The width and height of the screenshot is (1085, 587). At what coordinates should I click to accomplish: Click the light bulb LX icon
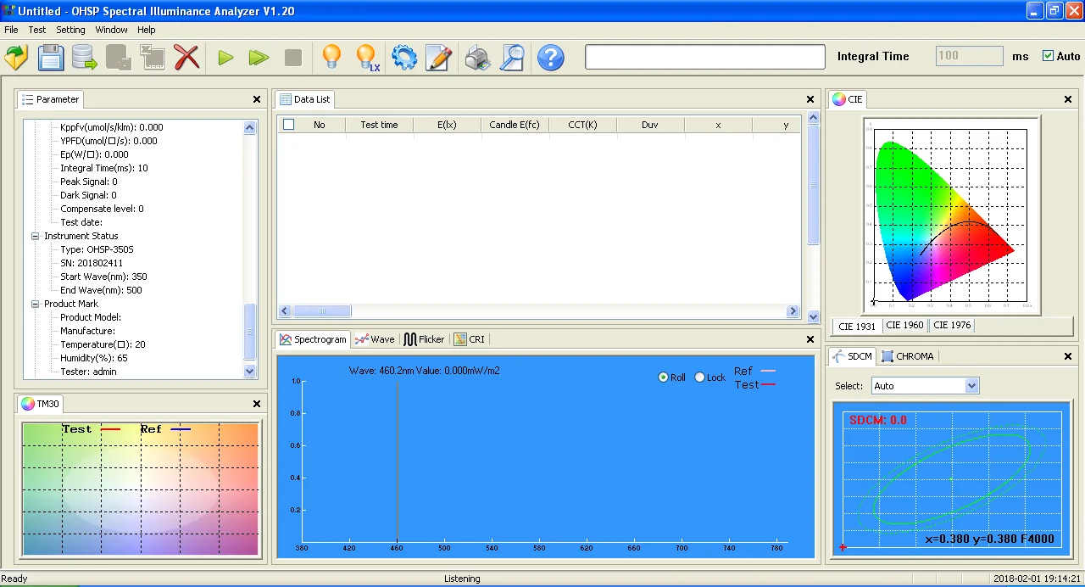(x=366, y=58)
